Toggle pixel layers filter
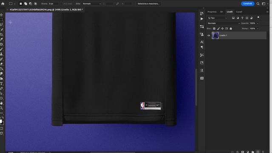 233,18
